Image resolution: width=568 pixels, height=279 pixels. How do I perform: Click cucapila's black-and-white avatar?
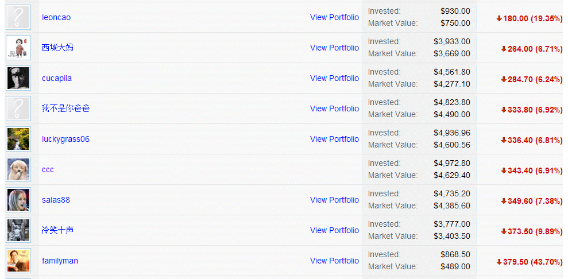pos(18,78)
